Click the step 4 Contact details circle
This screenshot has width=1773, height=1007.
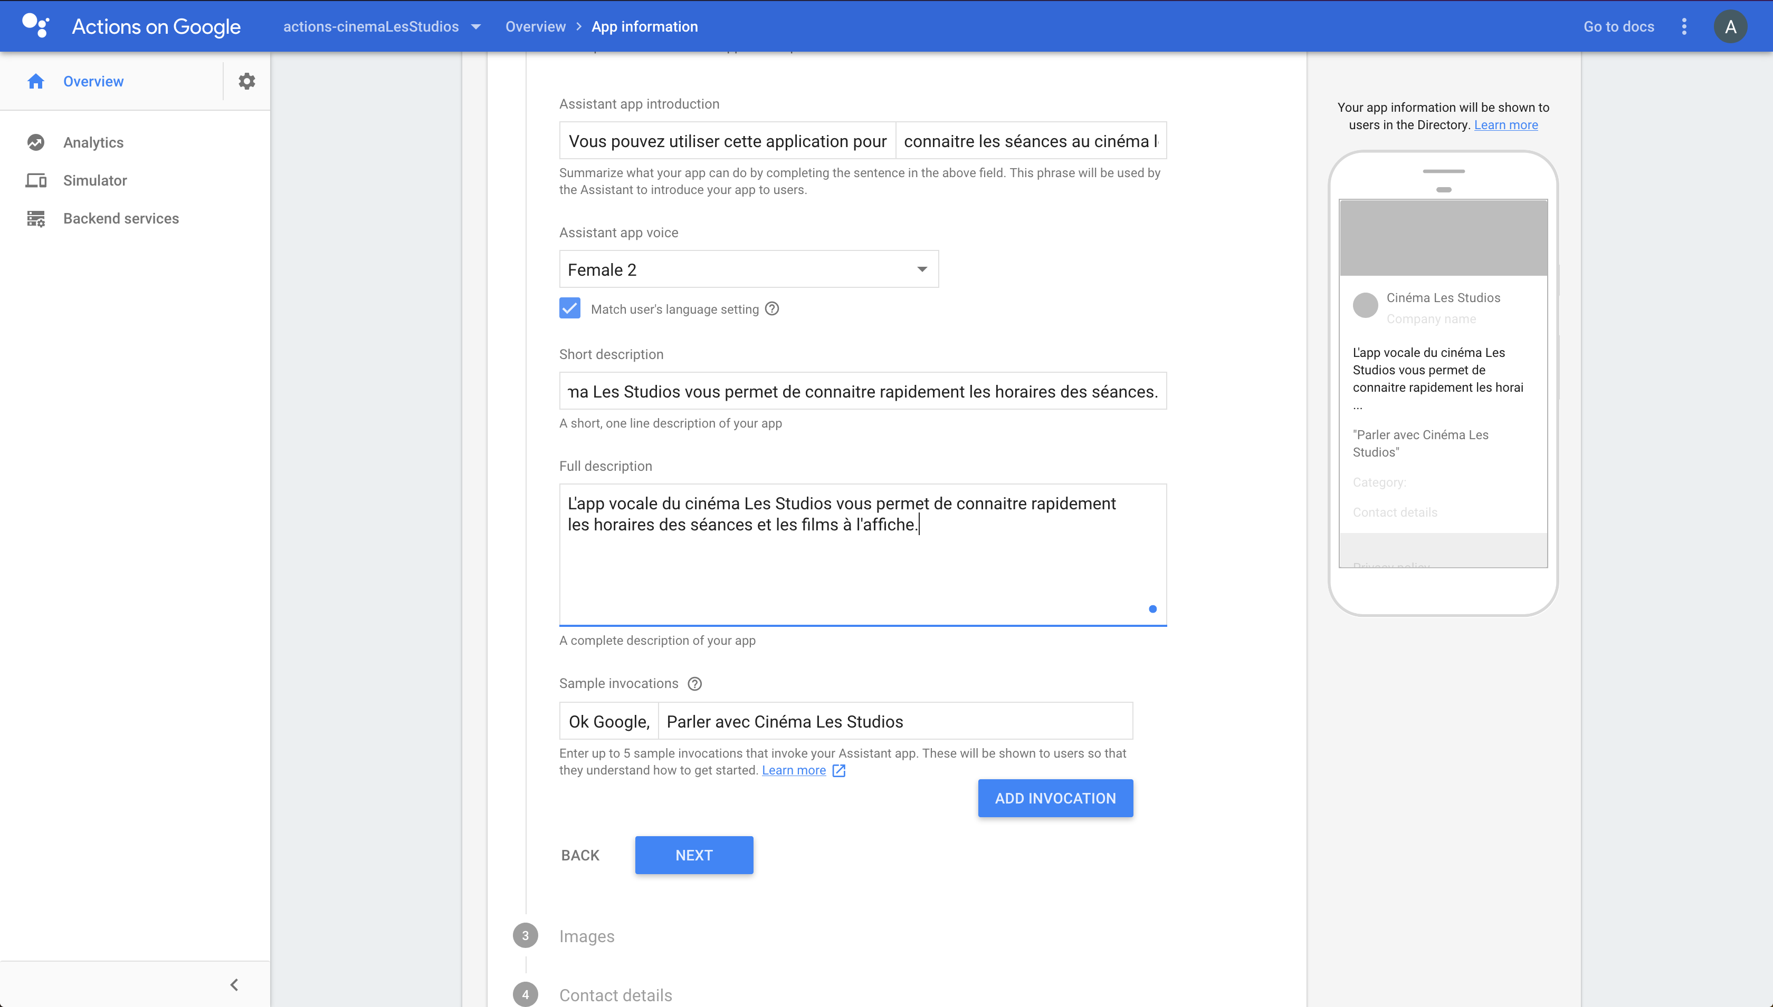pos(525,994)
